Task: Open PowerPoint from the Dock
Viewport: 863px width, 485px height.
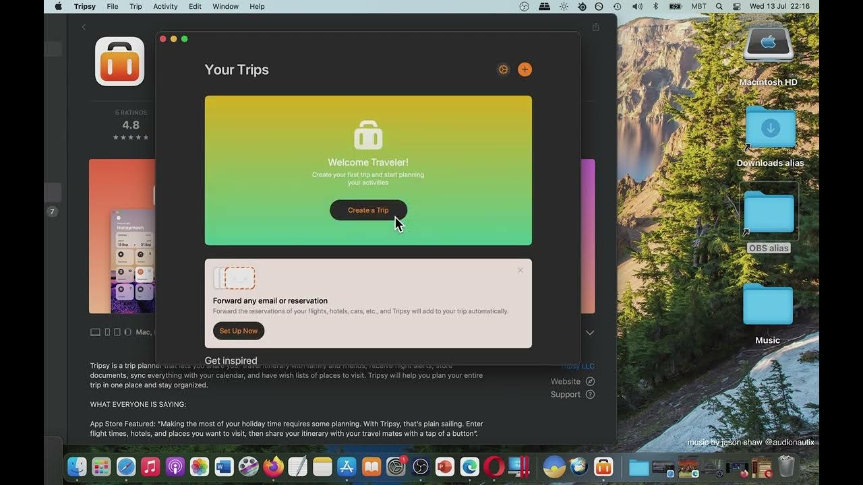Action: click(445, 466)
